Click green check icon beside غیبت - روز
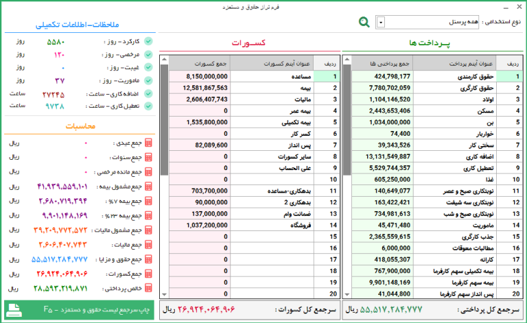This screenshot has height=323, width=527. tap(148, 67)
